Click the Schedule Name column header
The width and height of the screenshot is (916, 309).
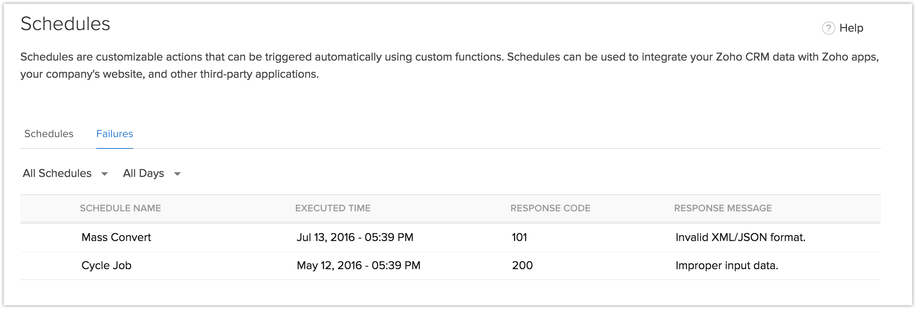coord(120,208)
